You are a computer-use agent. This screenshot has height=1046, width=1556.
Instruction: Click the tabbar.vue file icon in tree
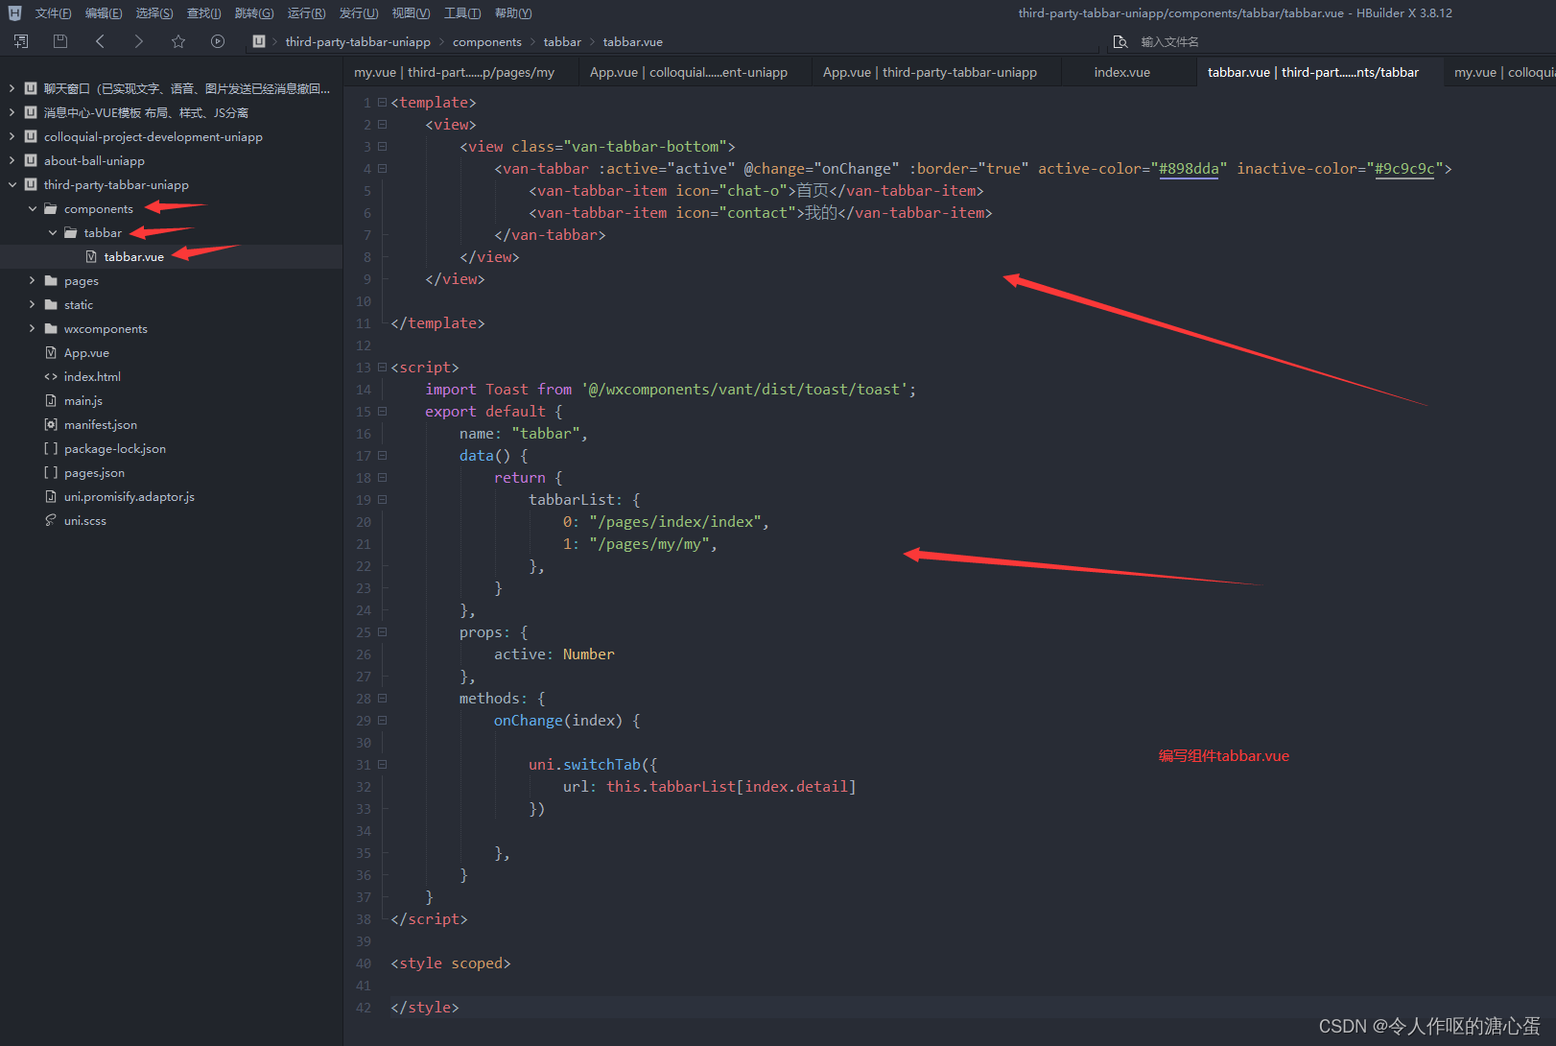click(x=91, y=256)
